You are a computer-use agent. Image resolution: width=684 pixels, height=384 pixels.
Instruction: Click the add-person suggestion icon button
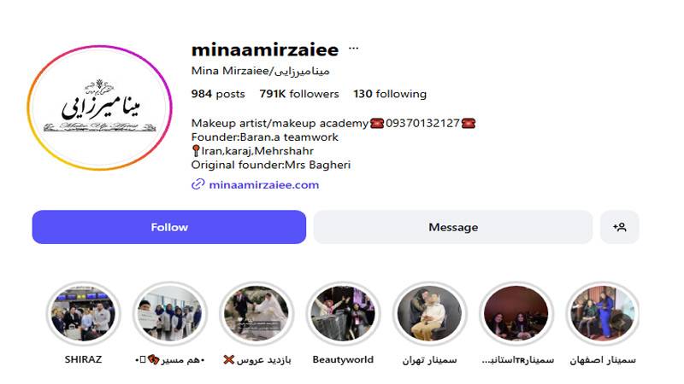point(619,227)
